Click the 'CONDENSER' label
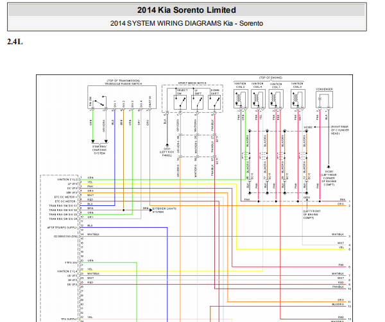Screen dimensions: 385x322 click(324, 89)
